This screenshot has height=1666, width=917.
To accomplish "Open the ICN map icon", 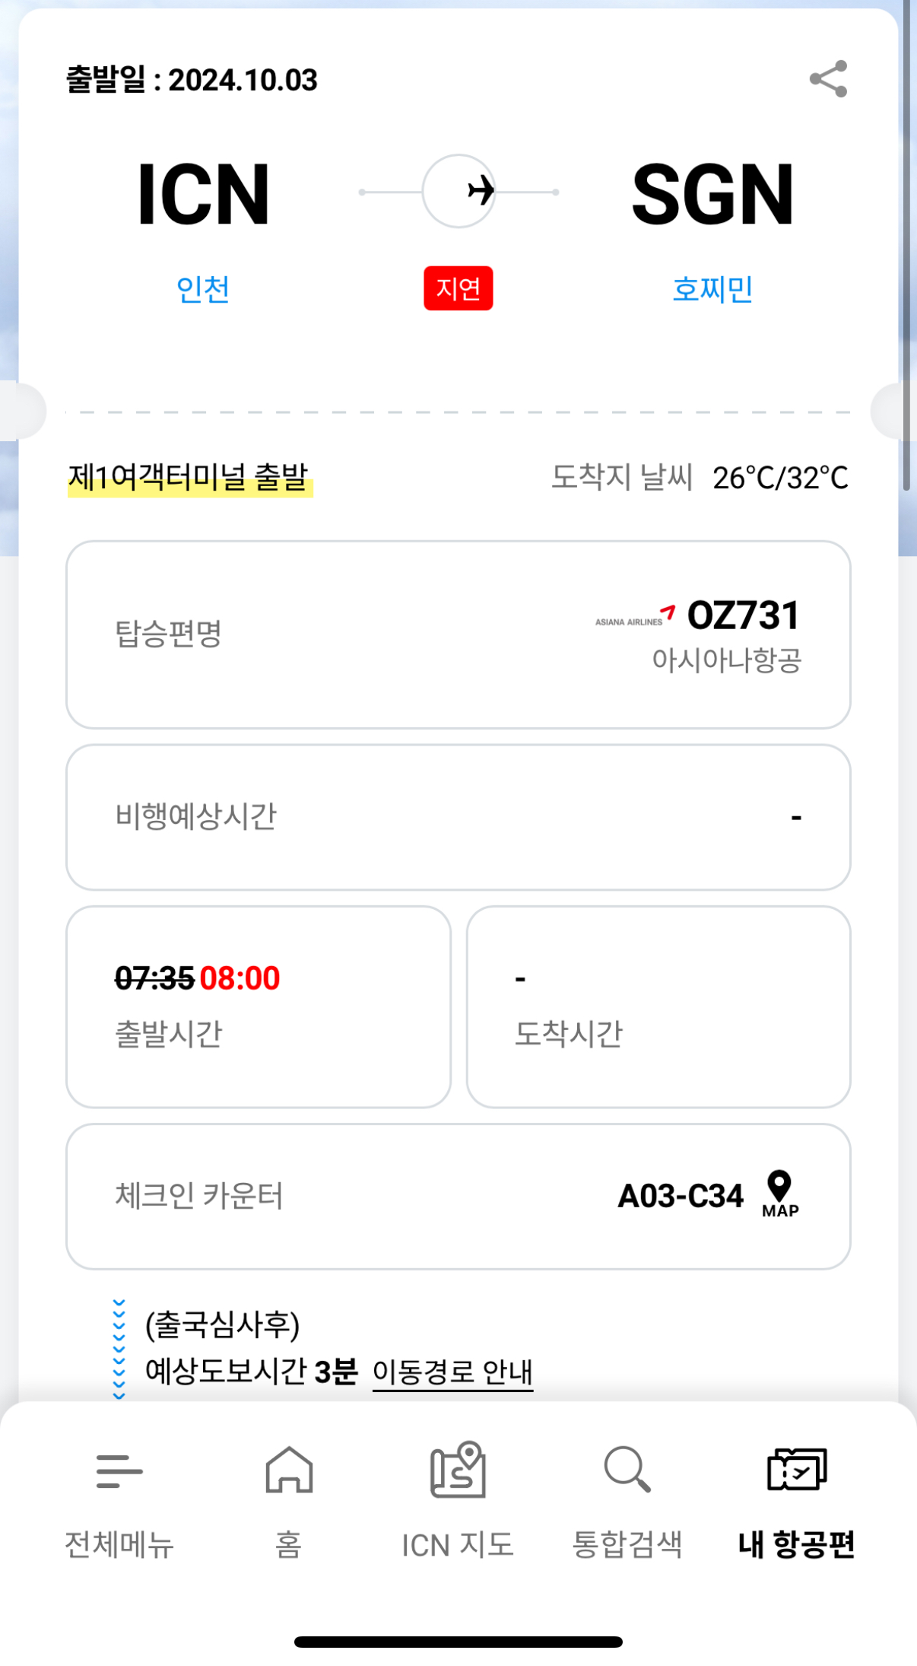I will point(458,1470).
